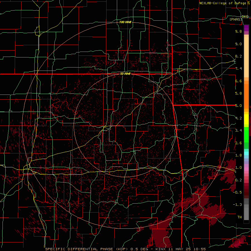Click the 5.0 scale value
The width and height of the screenshot is (251, 251).
238,106
